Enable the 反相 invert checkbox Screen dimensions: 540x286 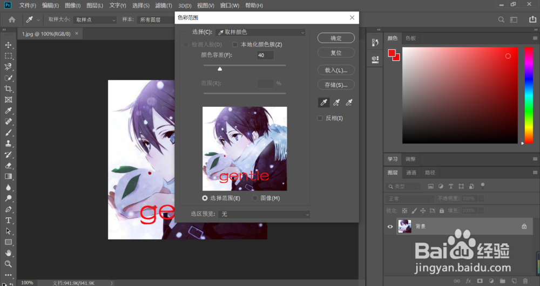click(x=320, y=118)
